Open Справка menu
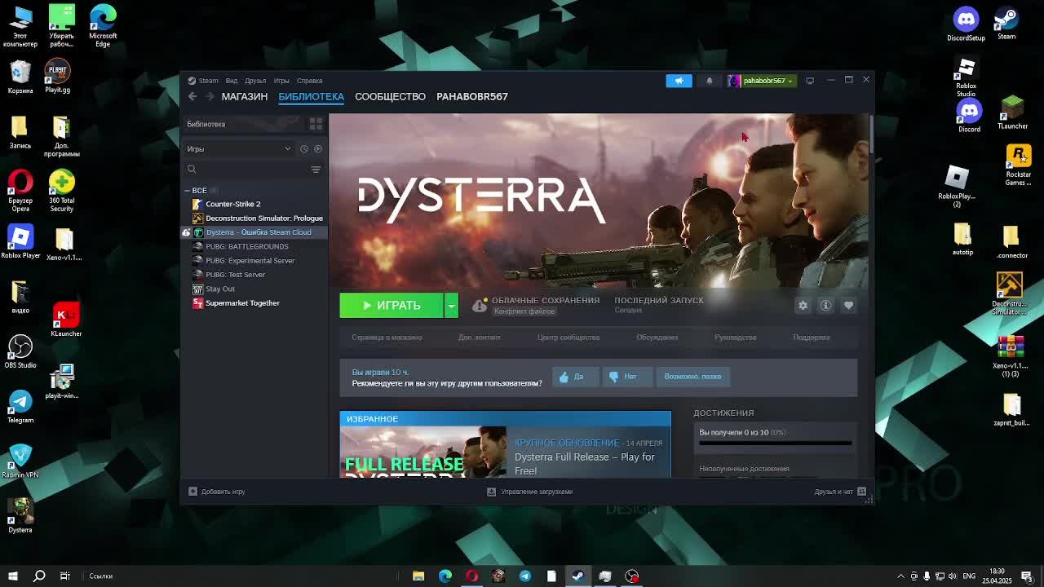The image size is (1044, 587). point(310,81)
